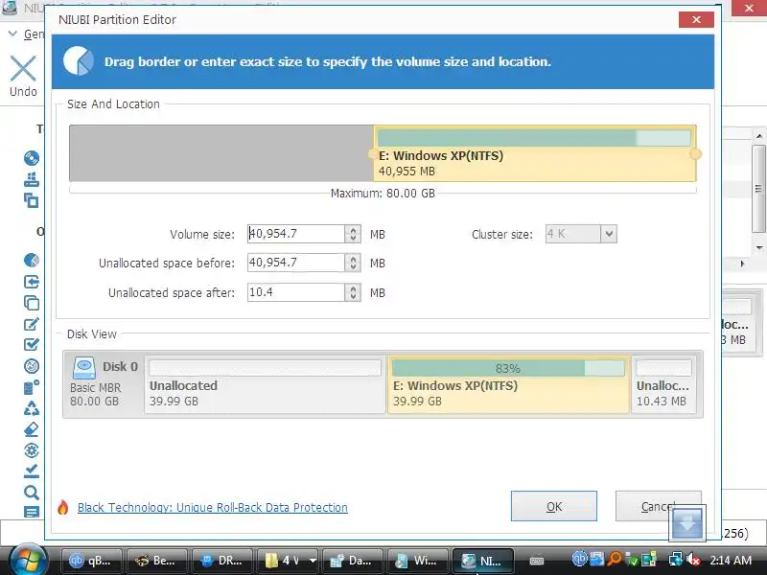Open the Windows Start orb

(x=27, y=560)
